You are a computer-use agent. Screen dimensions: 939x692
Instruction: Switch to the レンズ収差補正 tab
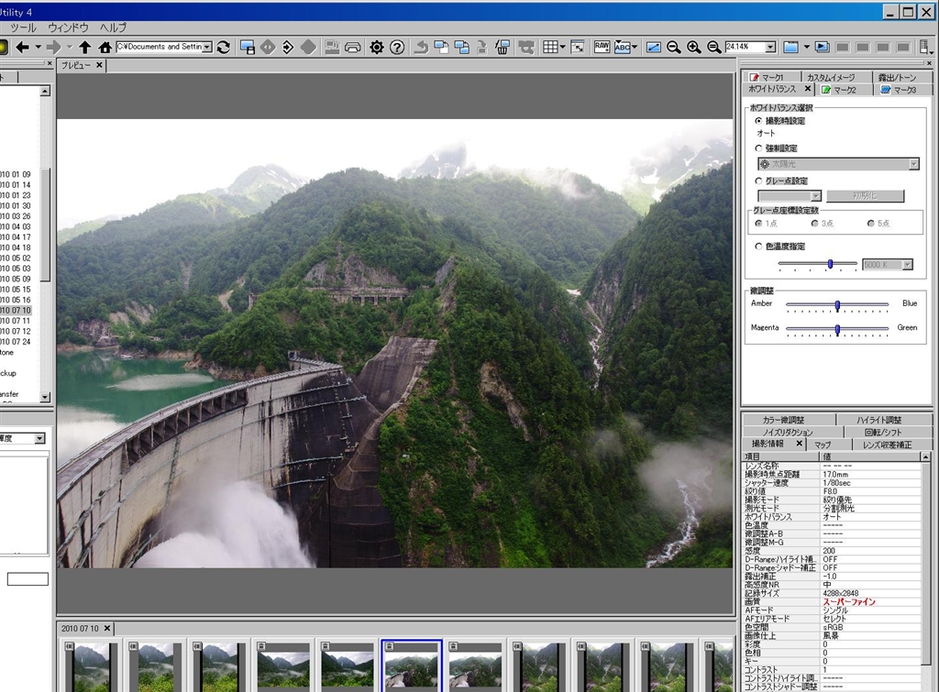[x=887, y=445]
